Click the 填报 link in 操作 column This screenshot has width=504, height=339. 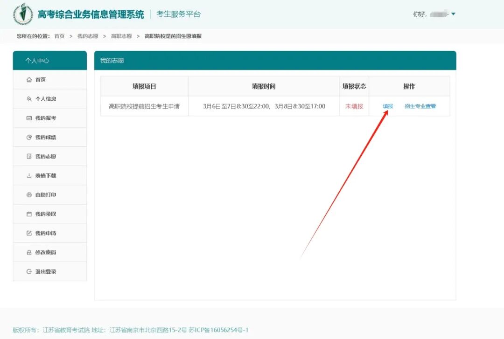coord(388,106)
